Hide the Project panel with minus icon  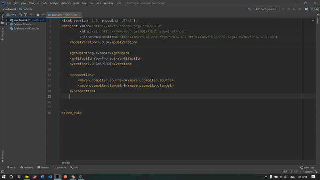pos(43,15)
